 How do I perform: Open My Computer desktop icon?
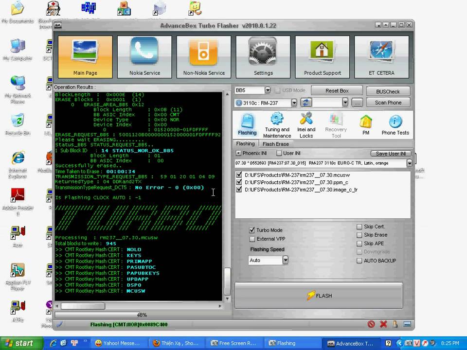coord(18,50)
